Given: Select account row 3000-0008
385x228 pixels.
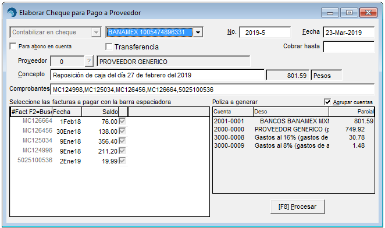Looking at the screenshot, I should 294,137.
